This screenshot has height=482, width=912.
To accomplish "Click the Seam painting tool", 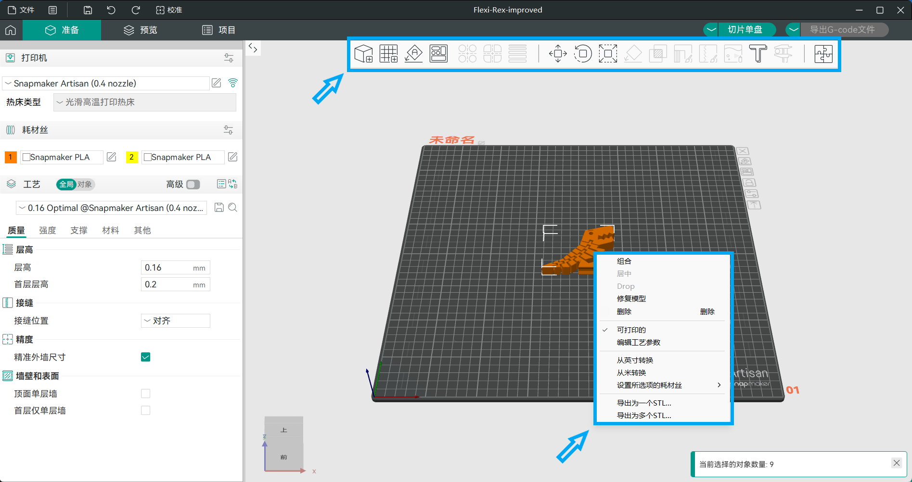I will (x=708, y=53).
